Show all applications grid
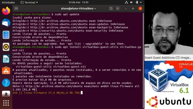193x109 pixels. pos(6,103)
